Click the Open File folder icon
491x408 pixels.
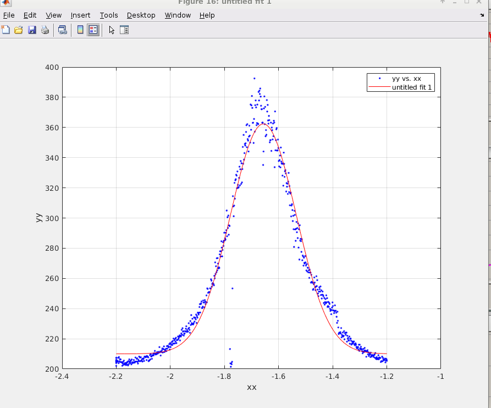19,30
